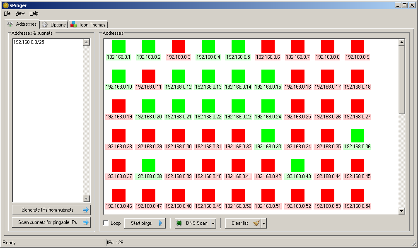Screen dimensions: 418x248
Task: Click the 192.168.0.35 address label
Action: pyautogui.click(x=328, y=147)
